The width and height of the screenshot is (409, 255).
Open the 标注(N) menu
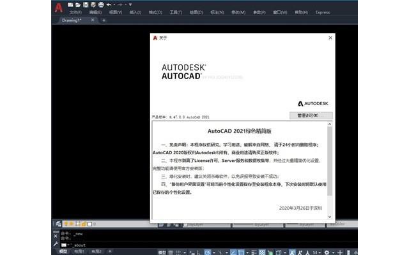click(x=217, y=12)
